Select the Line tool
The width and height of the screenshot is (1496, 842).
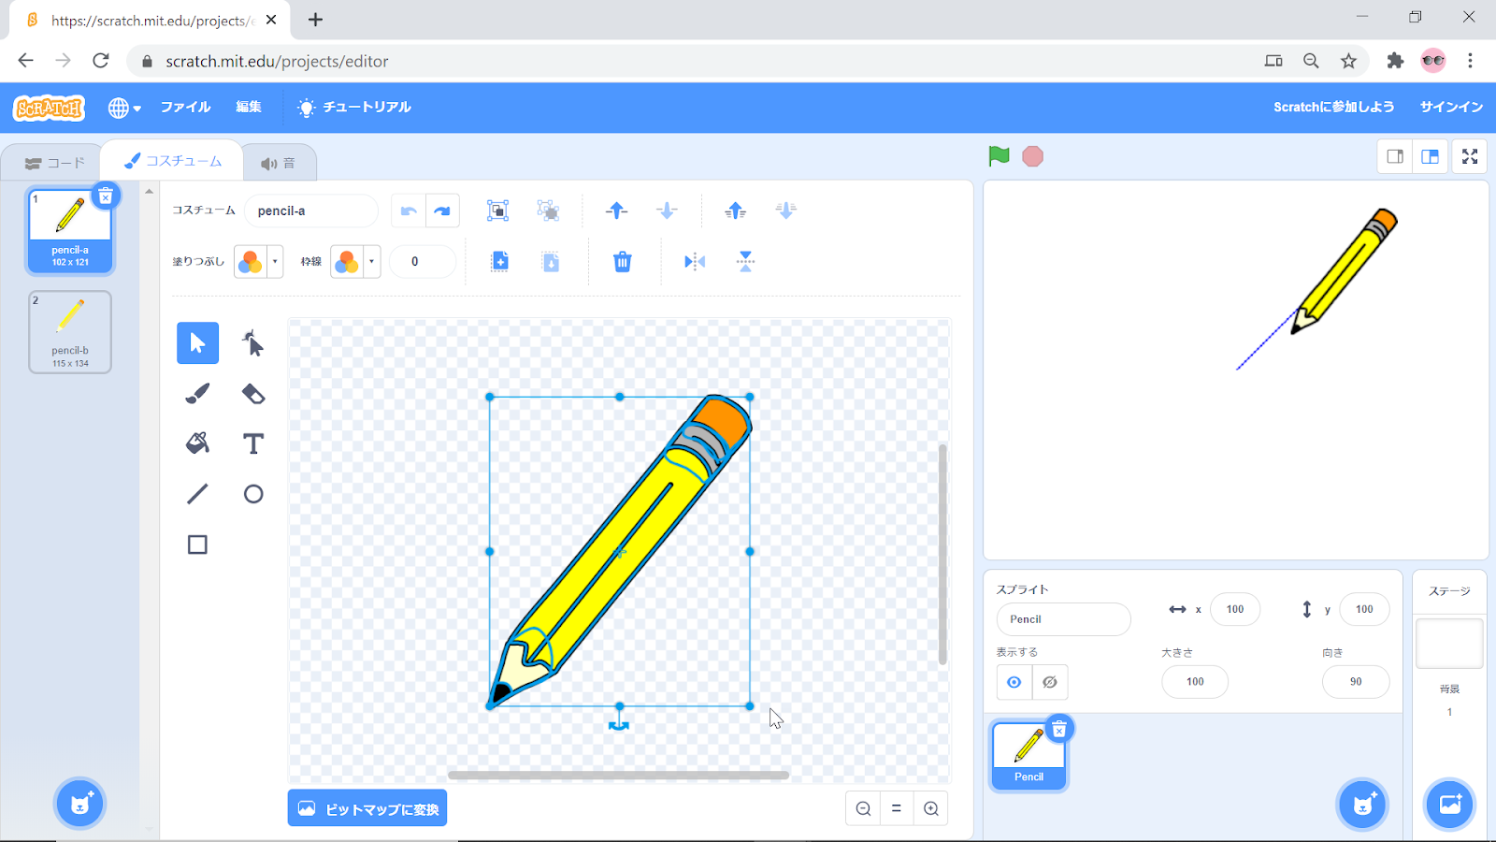[197, 494]
